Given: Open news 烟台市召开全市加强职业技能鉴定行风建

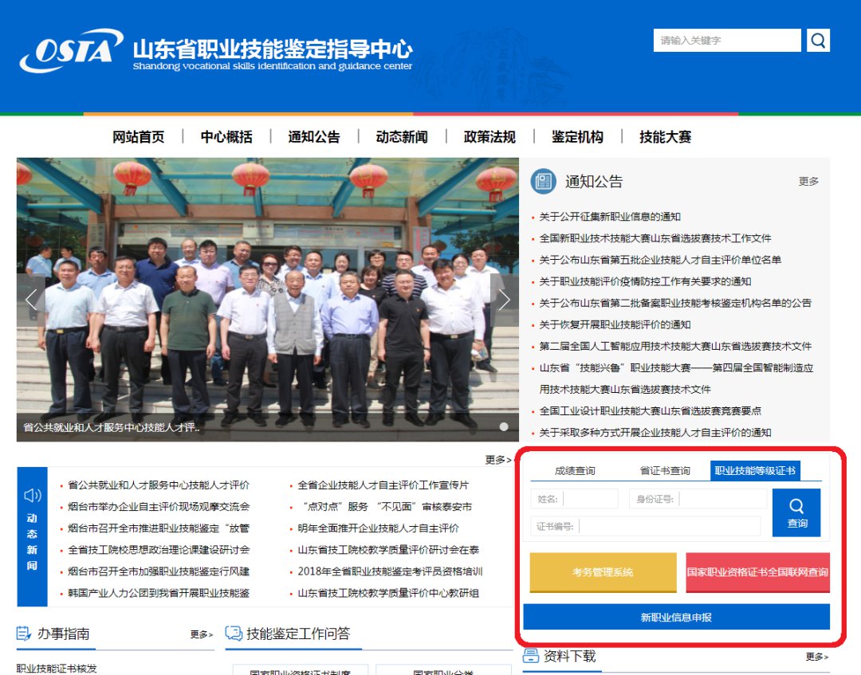Looking at the screenshot, I should coord(158,571).
